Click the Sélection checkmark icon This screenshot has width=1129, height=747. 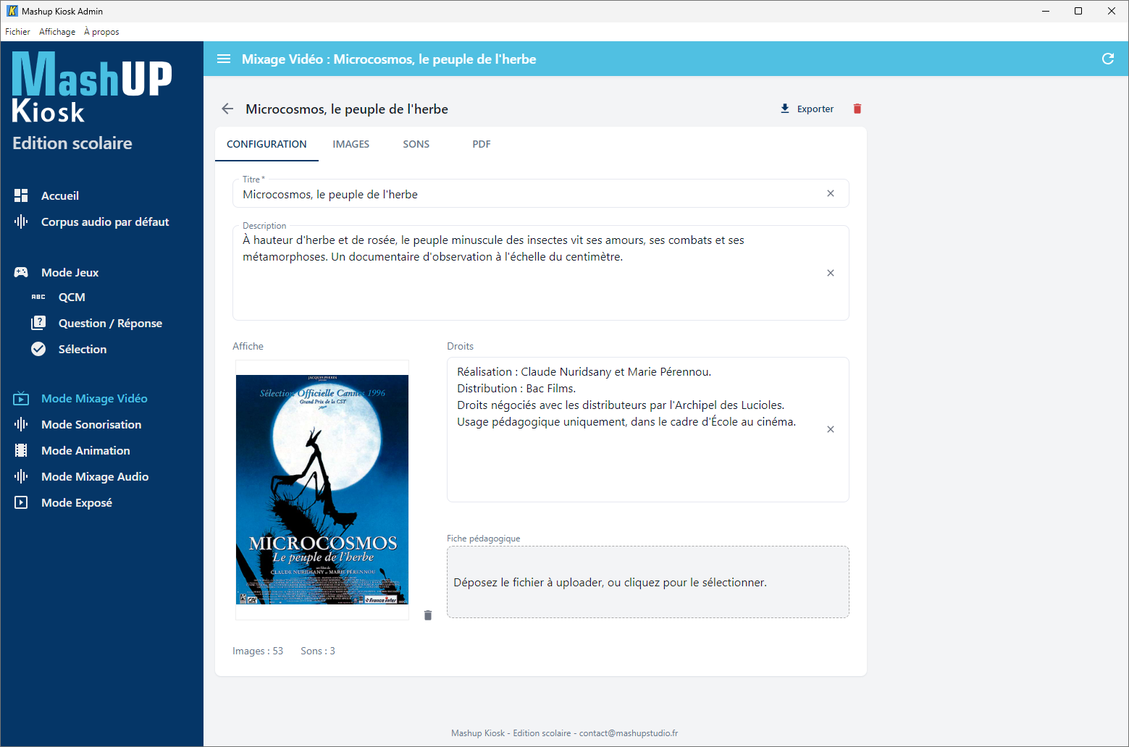38,349
